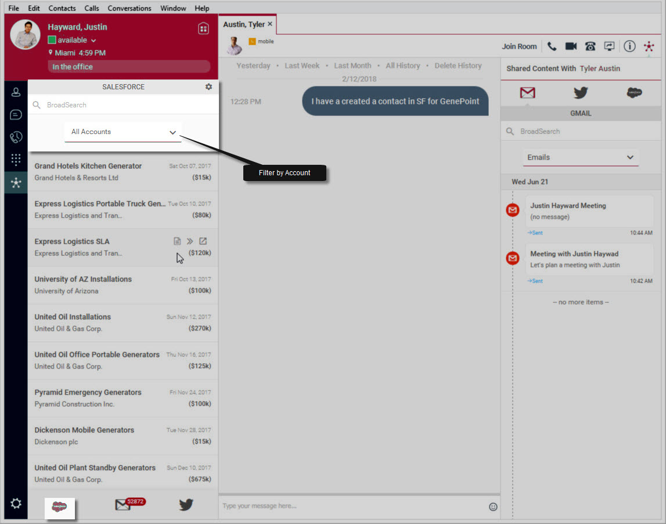The width and height of the screenshot is (666, 524).
Task: Open the Conversations chat bubble sidebar icon
Action: coord(16,115)
